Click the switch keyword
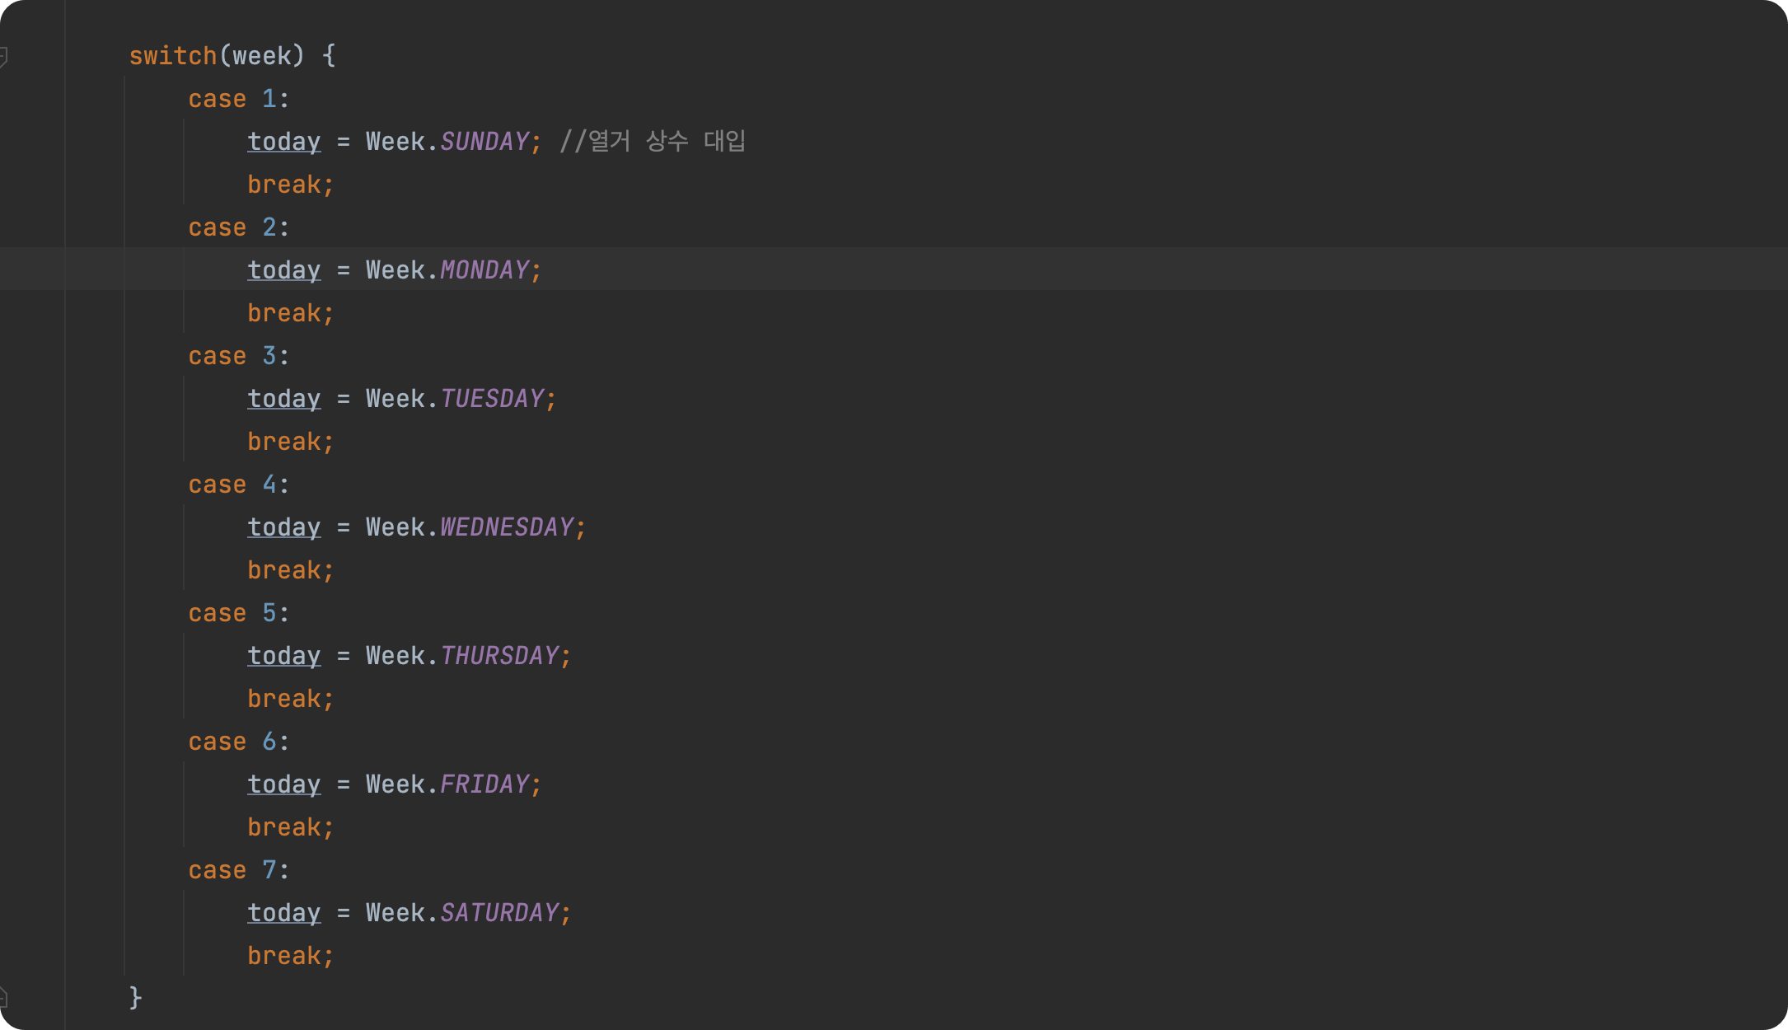This screenshot has width=1788, height=1030. click(172, 56)
